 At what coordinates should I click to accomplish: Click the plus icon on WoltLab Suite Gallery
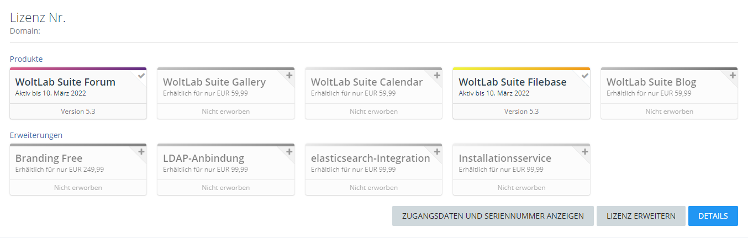(x=289, y=76)
